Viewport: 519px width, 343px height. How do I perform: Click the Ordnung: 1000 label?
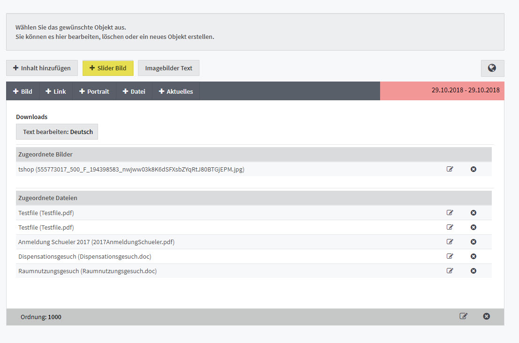point(41,317)
